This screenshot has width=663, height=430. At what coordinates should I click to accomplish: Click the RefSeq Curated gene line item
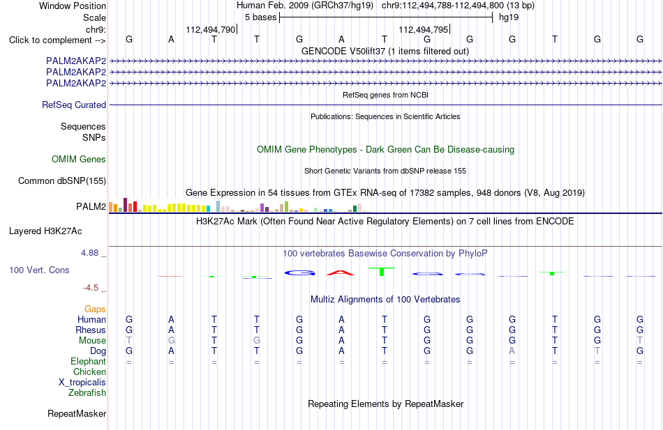pos(385,105)
